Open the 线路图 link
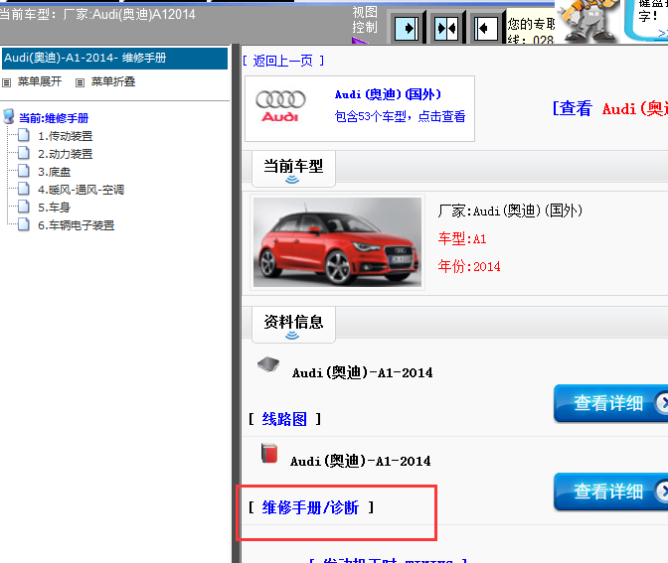 click(x=284, y=419)
